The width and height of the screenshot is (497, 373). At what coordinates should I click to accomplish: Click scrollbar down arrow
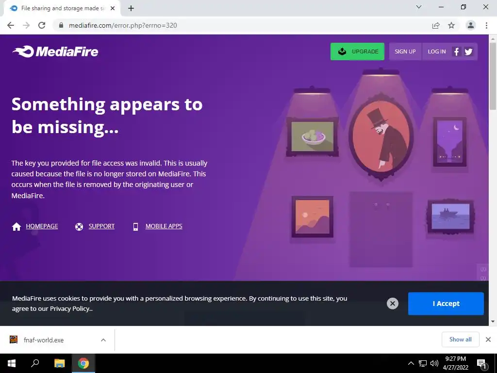tap(493, 322)
